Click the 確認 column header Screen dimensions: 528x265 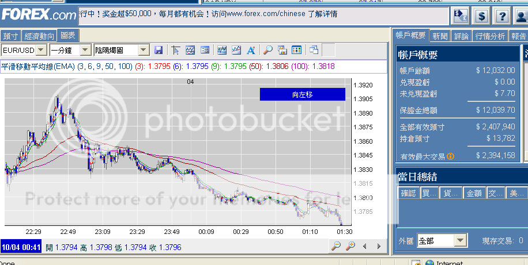point(408,193)
